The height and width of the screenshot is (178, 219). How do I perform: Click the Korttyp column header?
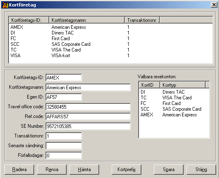183,85
